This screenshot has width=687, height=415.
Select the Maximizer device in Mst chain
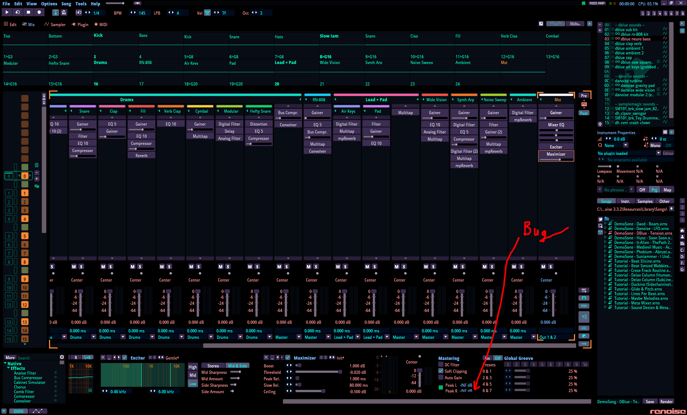[556, 156]
